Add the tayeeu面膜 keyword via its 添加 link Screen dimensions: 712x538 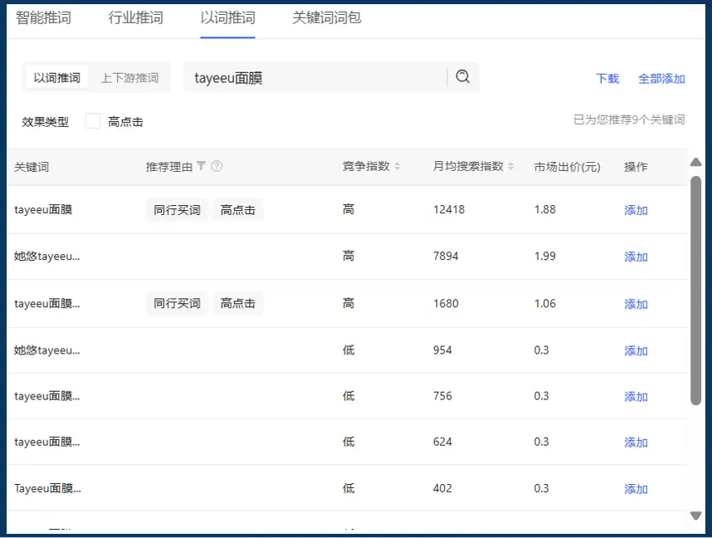click(x=635, y=210)
